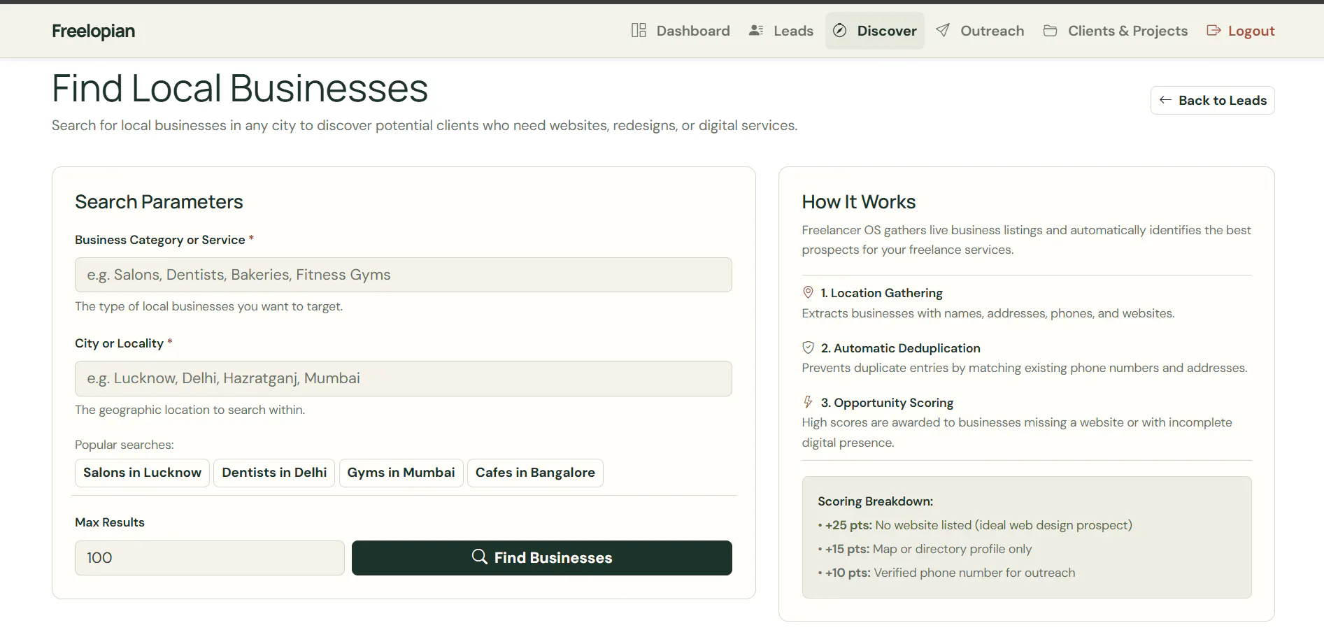Select Cafes in Bangalore popular search
The image size is (1324, 630).
click(x=535, y=473)
